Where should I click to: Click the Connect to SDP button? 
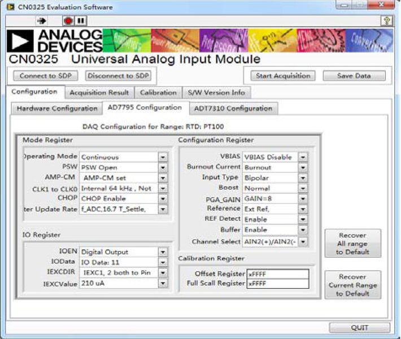pyautogui.click(x=46, y=76)
